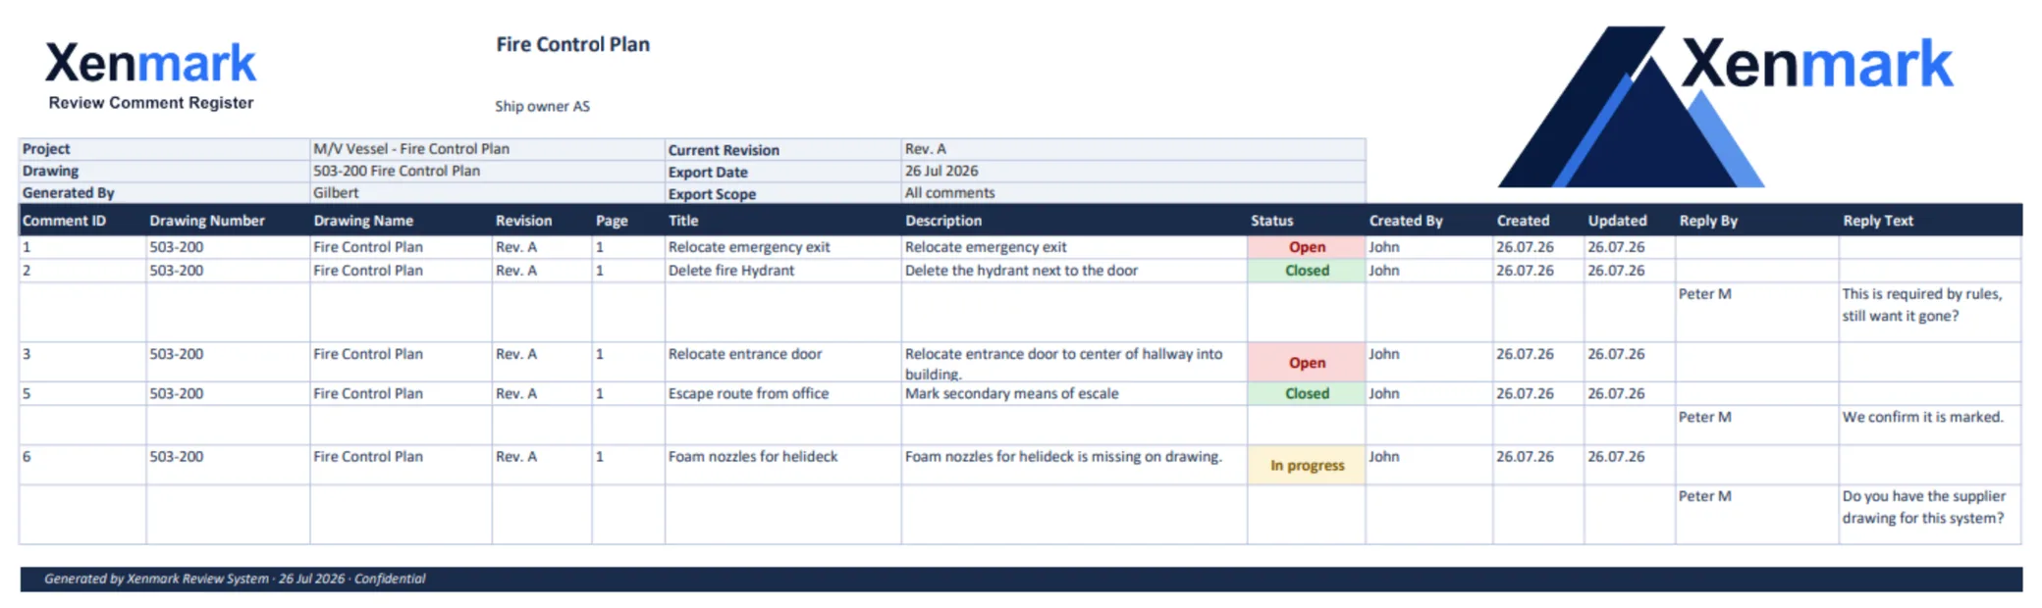Screen dimensions: 2042x608
Task: Click 'Review Comment Register' subtitle
Action: click(x=151, y=103)
